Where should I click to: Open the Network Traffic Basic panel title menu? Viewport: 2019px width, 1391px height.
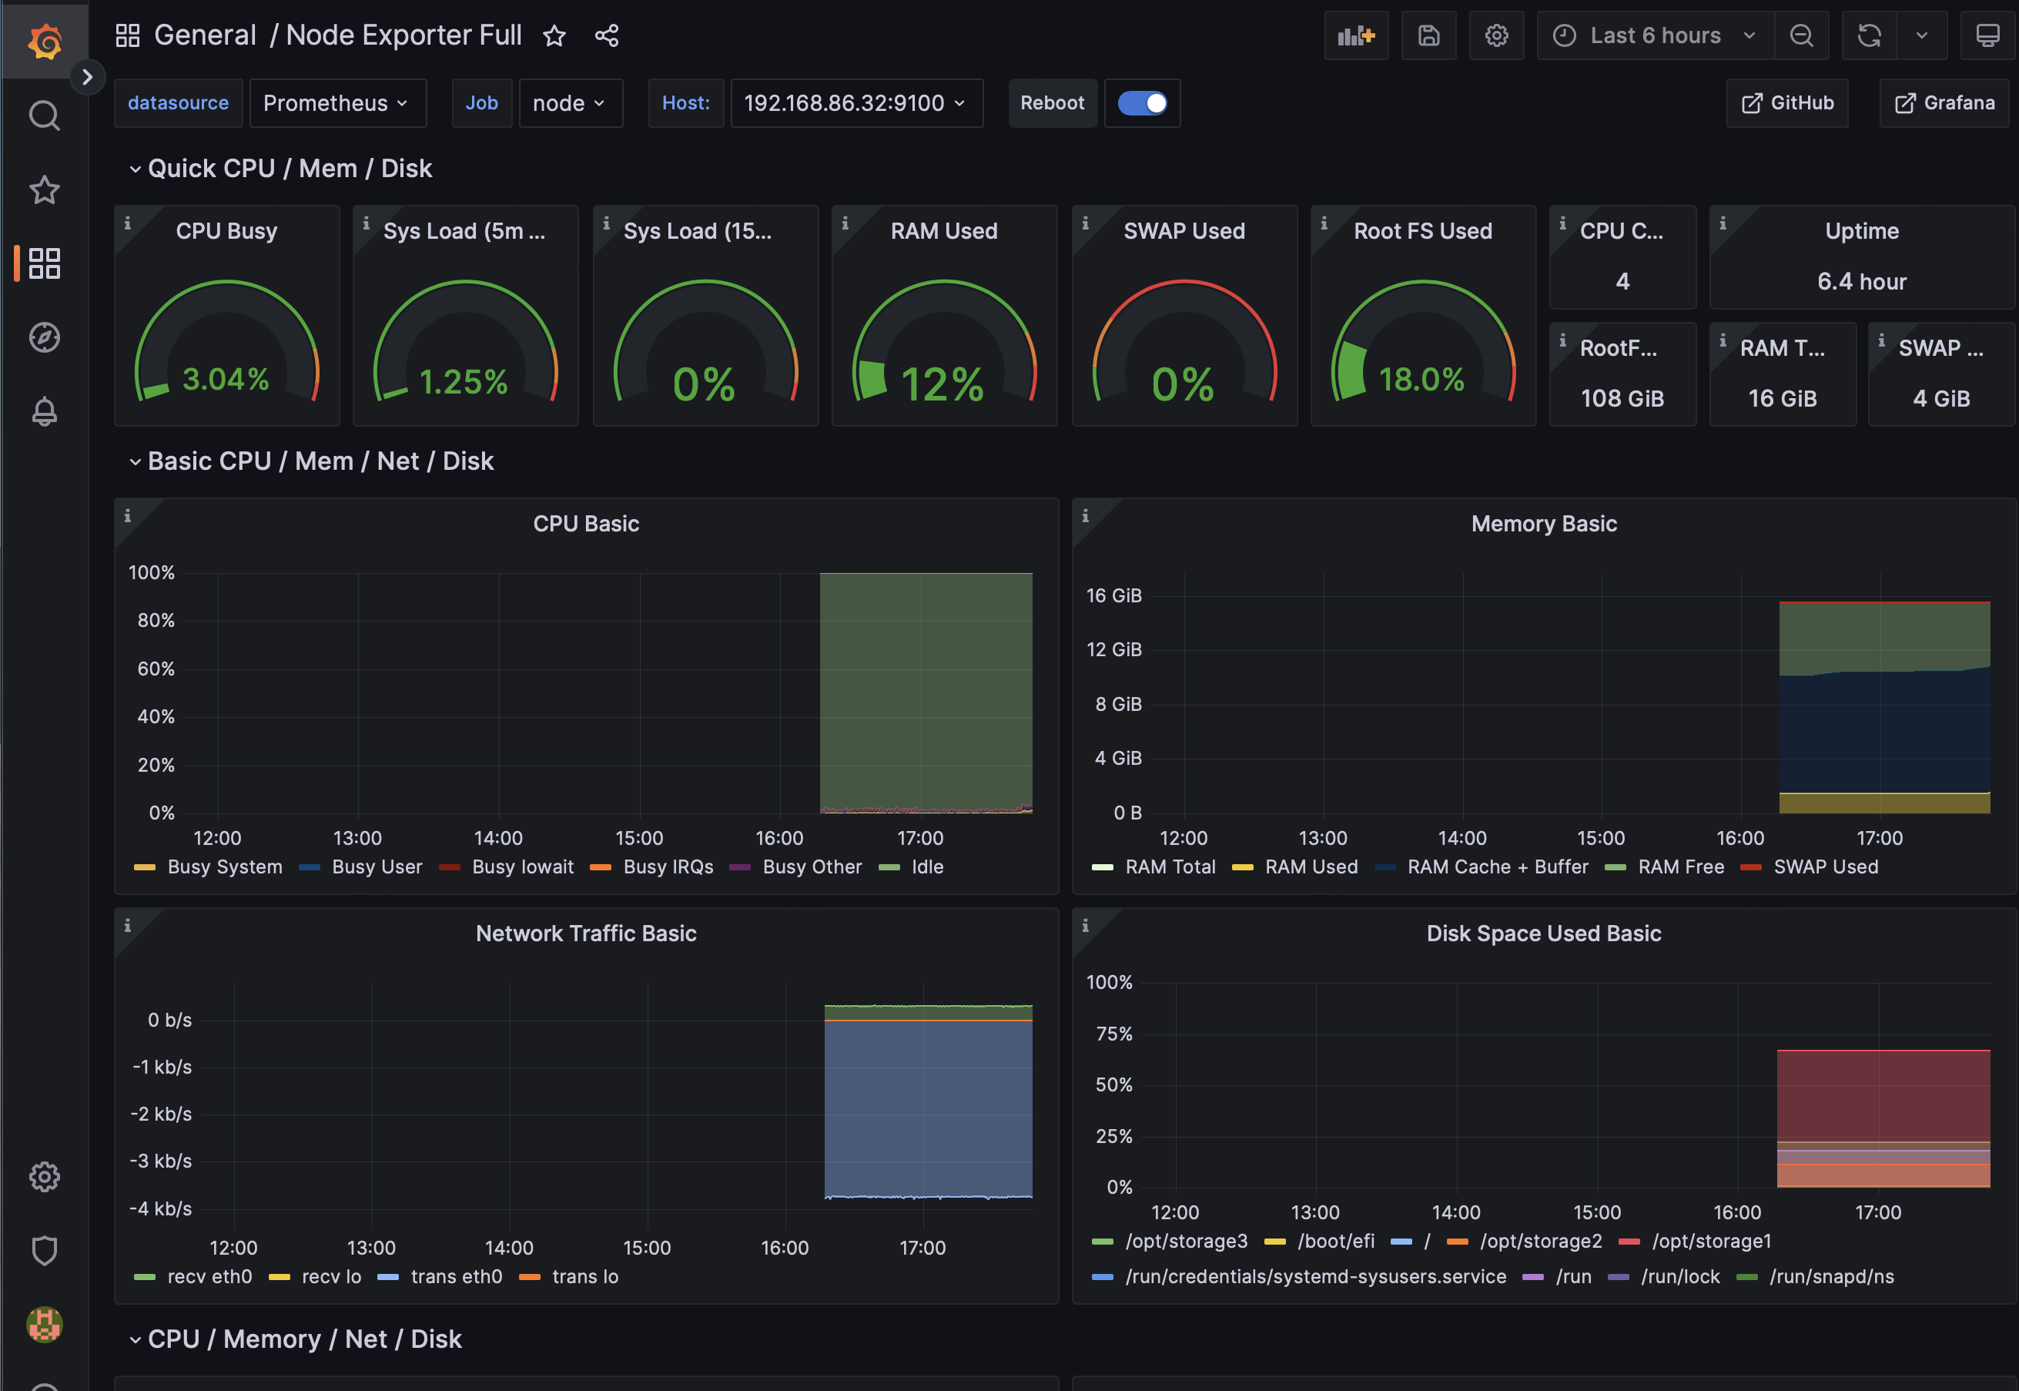coord(585,933)
